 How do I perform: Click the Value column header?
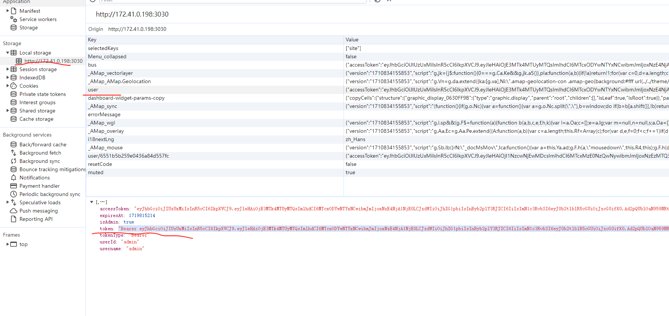(x=506, y=39)
